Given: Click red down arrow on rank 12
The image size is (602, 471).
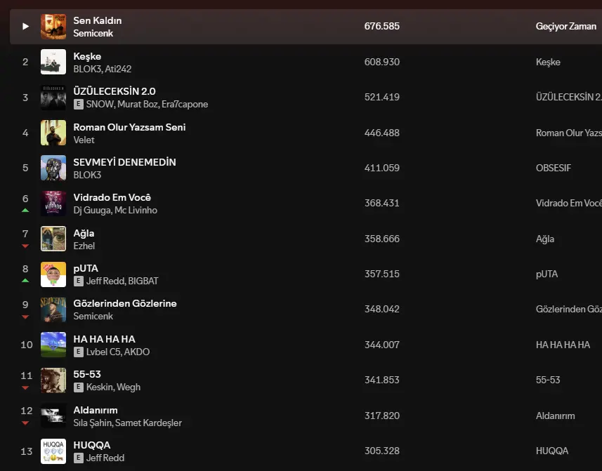Looking at the screenshot, I should [25, 423].
